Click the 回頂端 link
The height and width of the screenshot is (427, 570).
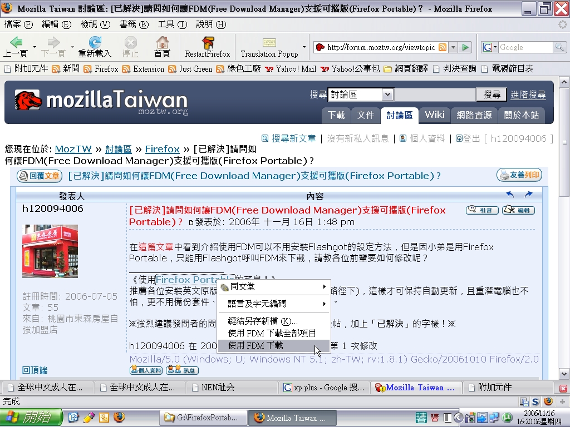[x=35, y=370]
